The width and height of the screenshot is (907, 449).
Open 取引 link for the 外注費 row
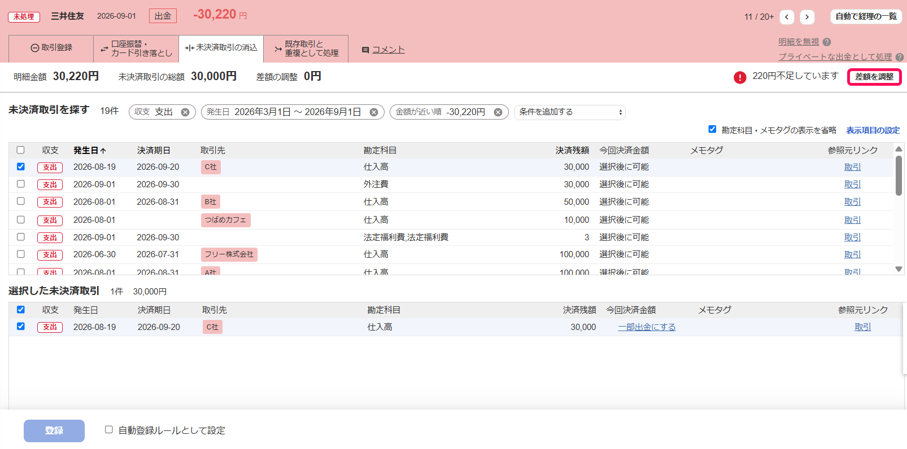click(x=853, y=184)
